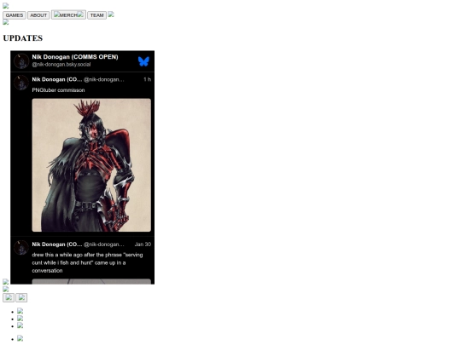The width and height of the screenshot is (461, 345).
Task: Open the GAMES menu button
Action: click(15, 15)
